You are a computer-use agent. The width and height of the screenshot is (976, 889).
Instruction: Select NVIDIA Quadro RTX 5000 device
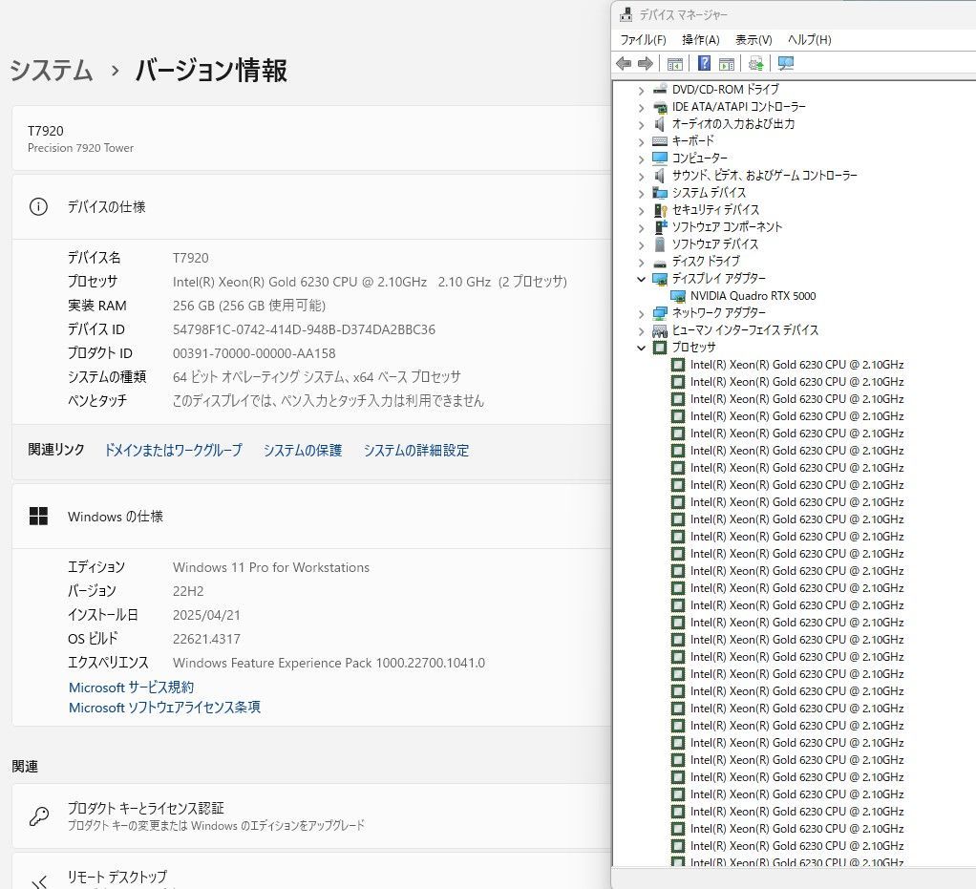tap(753, 296)
